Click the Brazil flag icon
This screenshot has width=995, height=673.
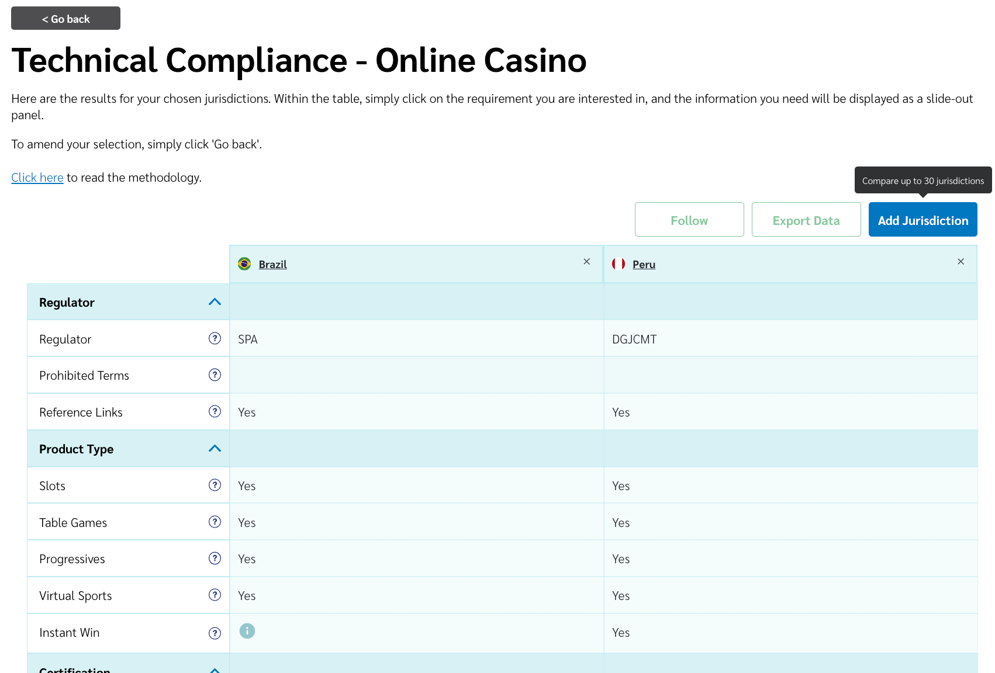244,264
